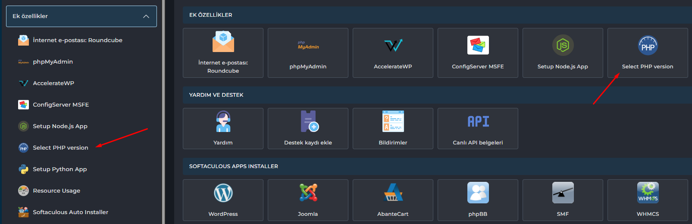Click the sidebar vertical scrollbar
The width and height of the screenshot is (692, 224).
163,112
